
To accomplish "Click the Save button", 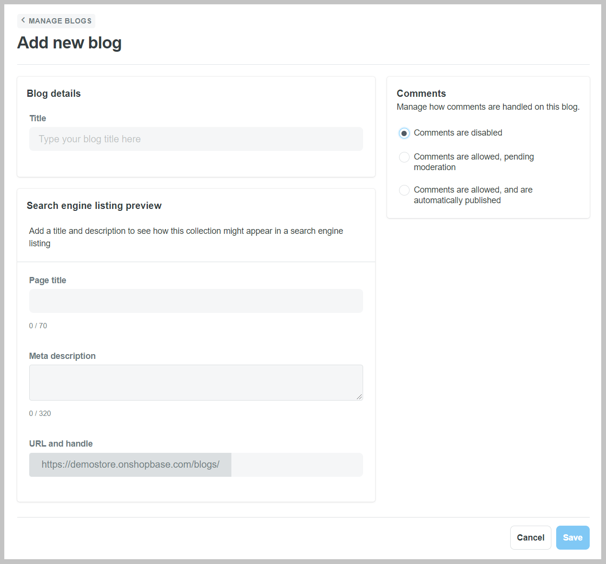I will pyautogui.click(x=572, y=538).
